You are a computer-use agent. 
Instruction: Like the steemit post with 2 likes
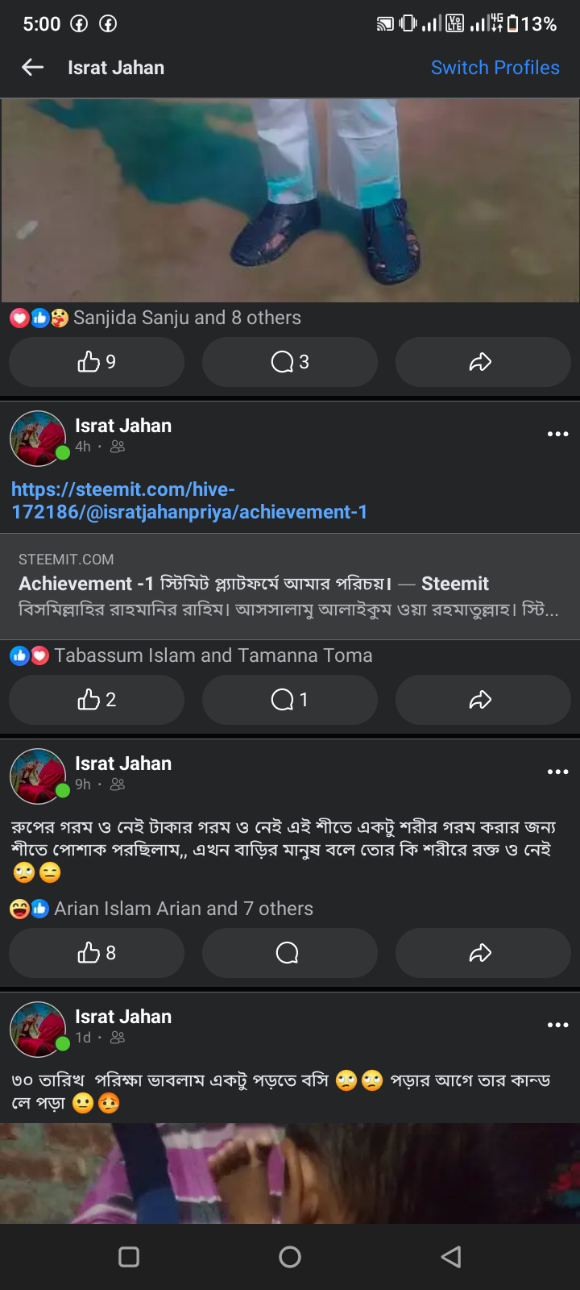tap(97, 700)
